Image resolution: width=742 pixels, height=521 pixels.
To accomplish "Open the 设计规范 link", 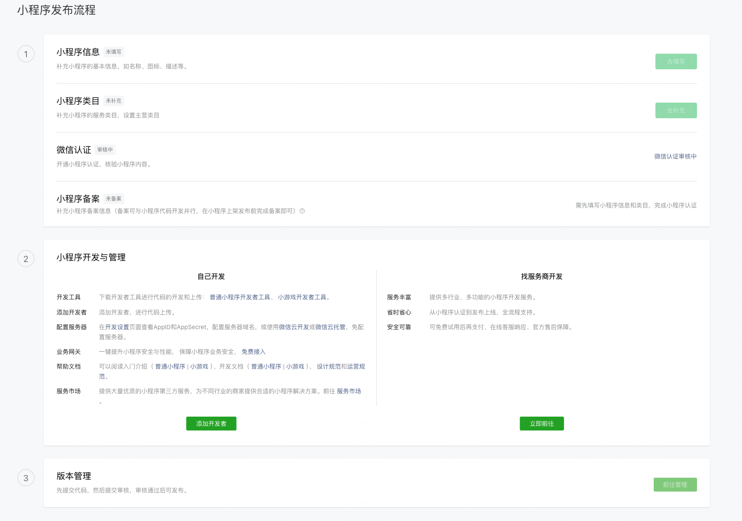I will 328,366.
